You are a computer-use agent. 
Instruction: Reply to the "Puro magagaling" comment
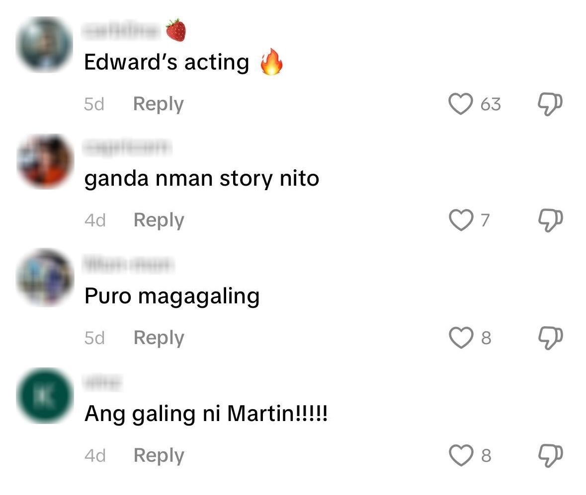pos(159,338)
